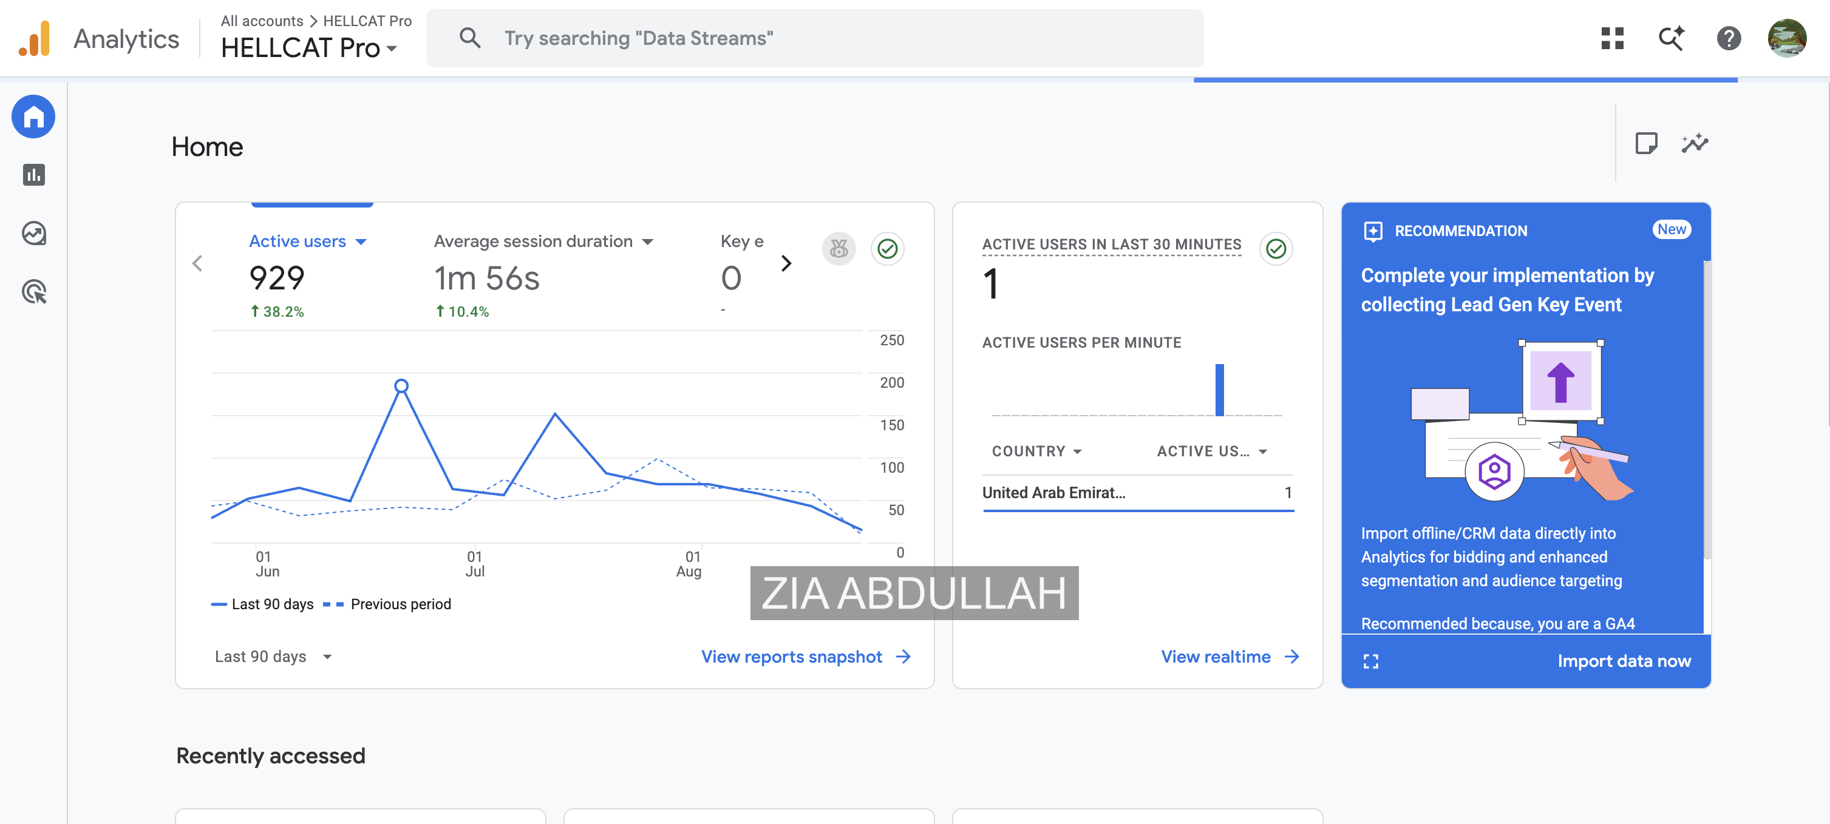Click the highlighted data point on chart
The image size is (1830, 824).
[x=401, y=386]
